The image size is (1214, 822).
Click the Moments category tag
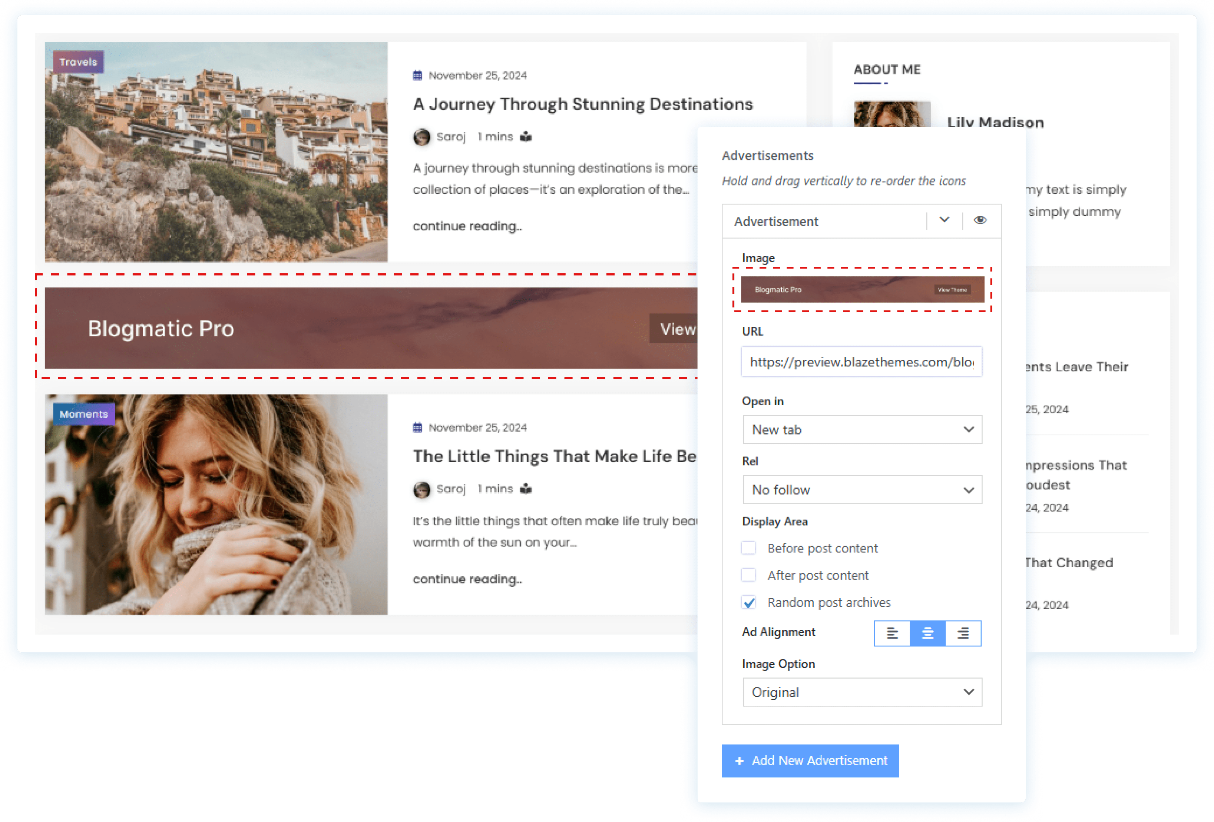83,415
